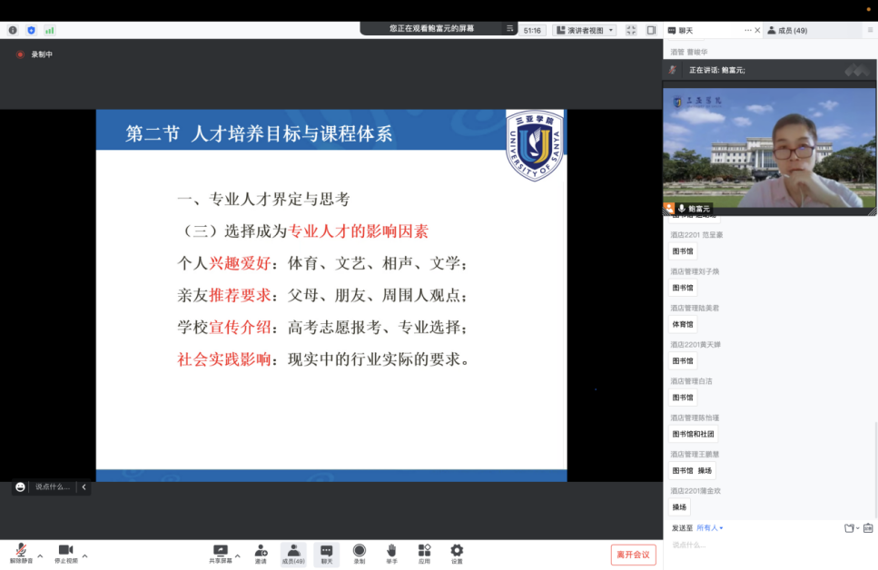Unmute the microphone (解除静音)
Screen dimensions: 878x570
pos(20,553)
